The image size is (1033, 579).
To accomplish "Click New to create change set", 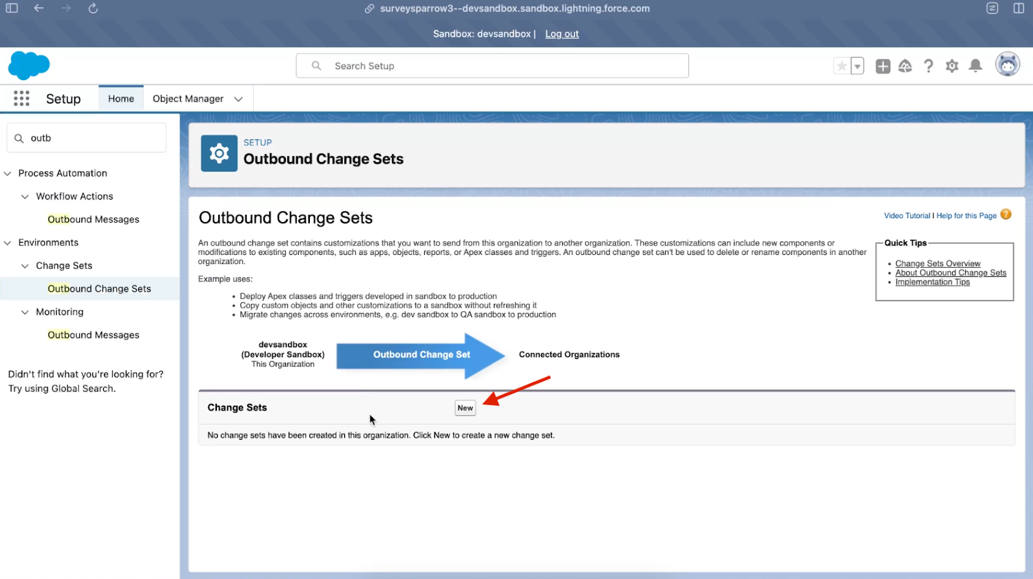I will [465, 408].
